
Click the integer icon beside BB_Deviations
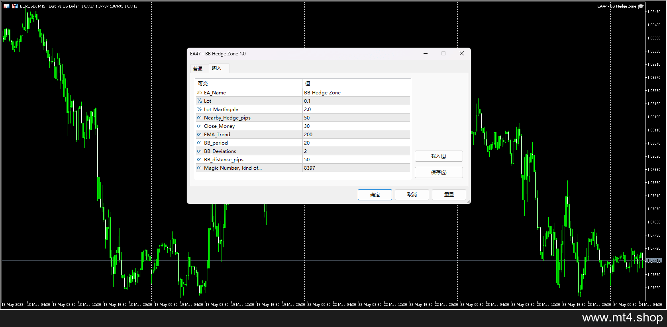(x=199, y=151)
